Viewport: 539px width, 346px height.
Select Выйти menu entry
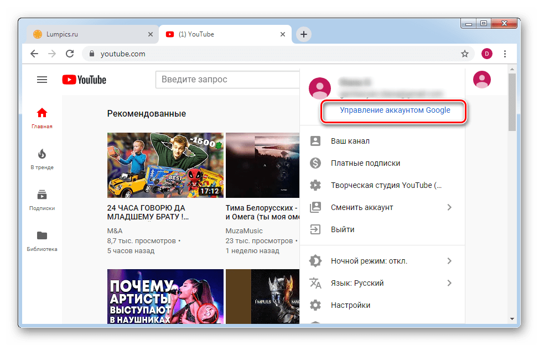coord(382,229)
